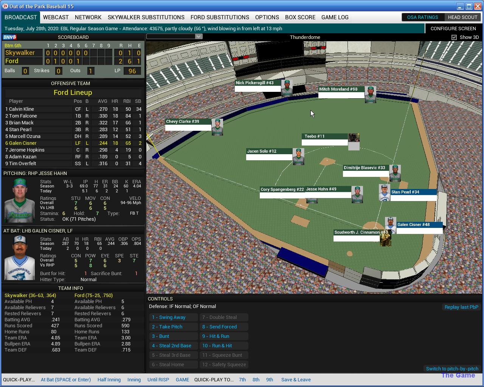Toggle the Show 3D checkbox
This screenshot has height=387, width=484.
[454, 37]
